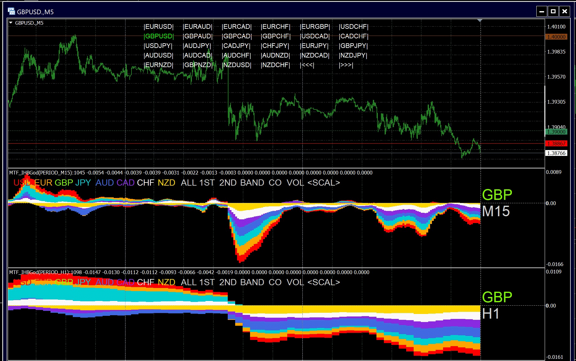Click the orange 1.40000 price level label

(x=556, y=37)
